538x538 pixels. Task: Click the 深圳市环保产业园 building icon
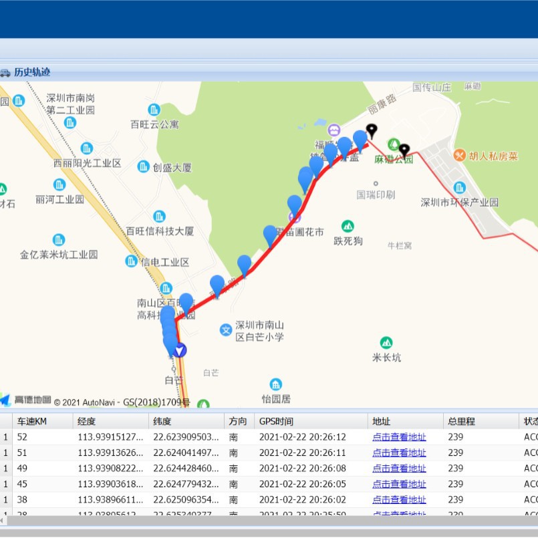coord(459,188)
